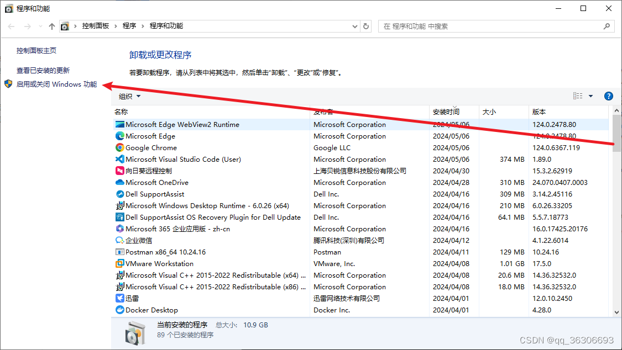Click the 控制面板 breadcrumb item
Viewport: 622px width, 350px height.
(96, 26)
